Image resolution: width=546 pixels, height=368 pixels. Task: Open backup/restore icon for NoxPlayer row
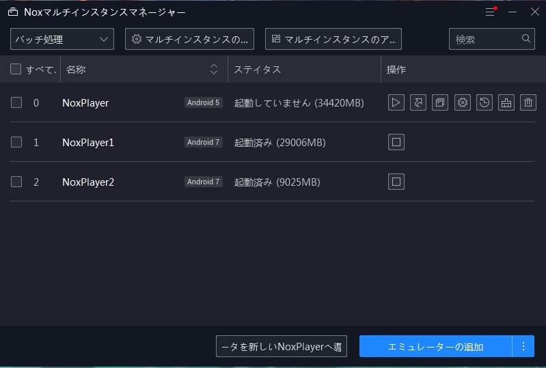tap(484, 102)
